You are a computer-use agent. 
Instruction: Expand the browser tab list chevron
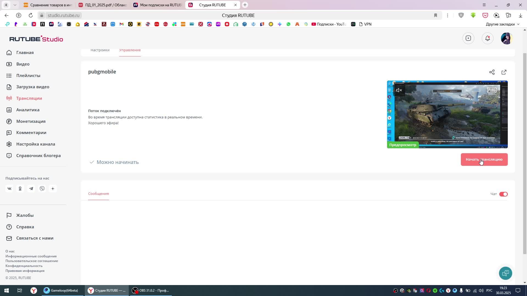tap(15, 5)
